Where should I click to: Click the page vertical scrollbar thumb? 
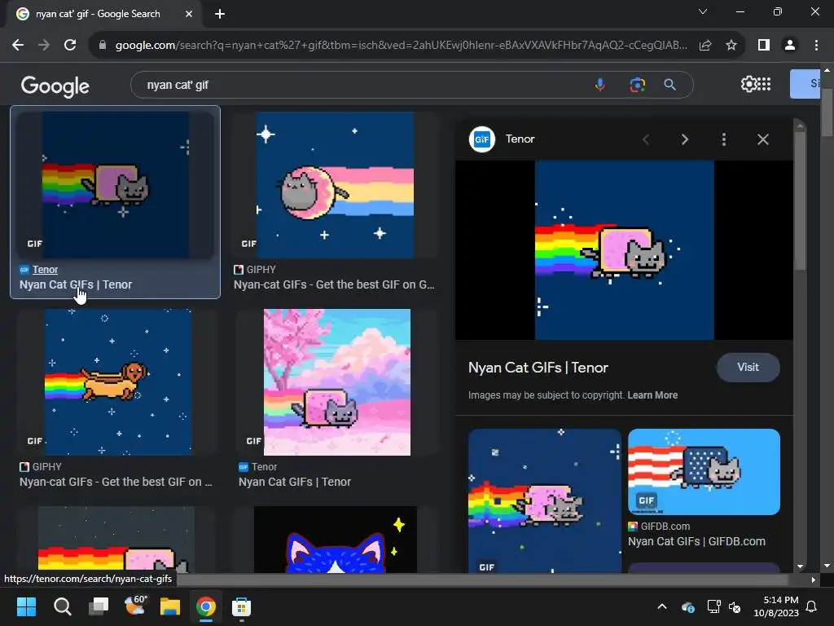tap(827, 112)
